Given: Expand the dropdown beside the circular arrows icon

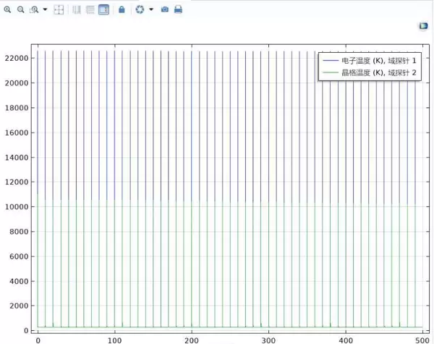Looking at the screenshot, I should pyautogui.click(x=150, y=10).
